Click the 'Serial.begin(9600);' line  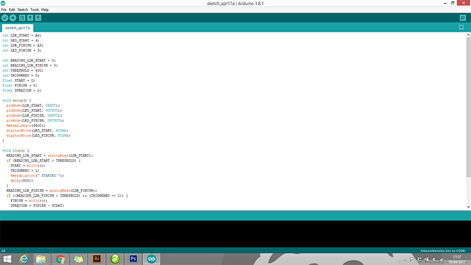point(26,126)
